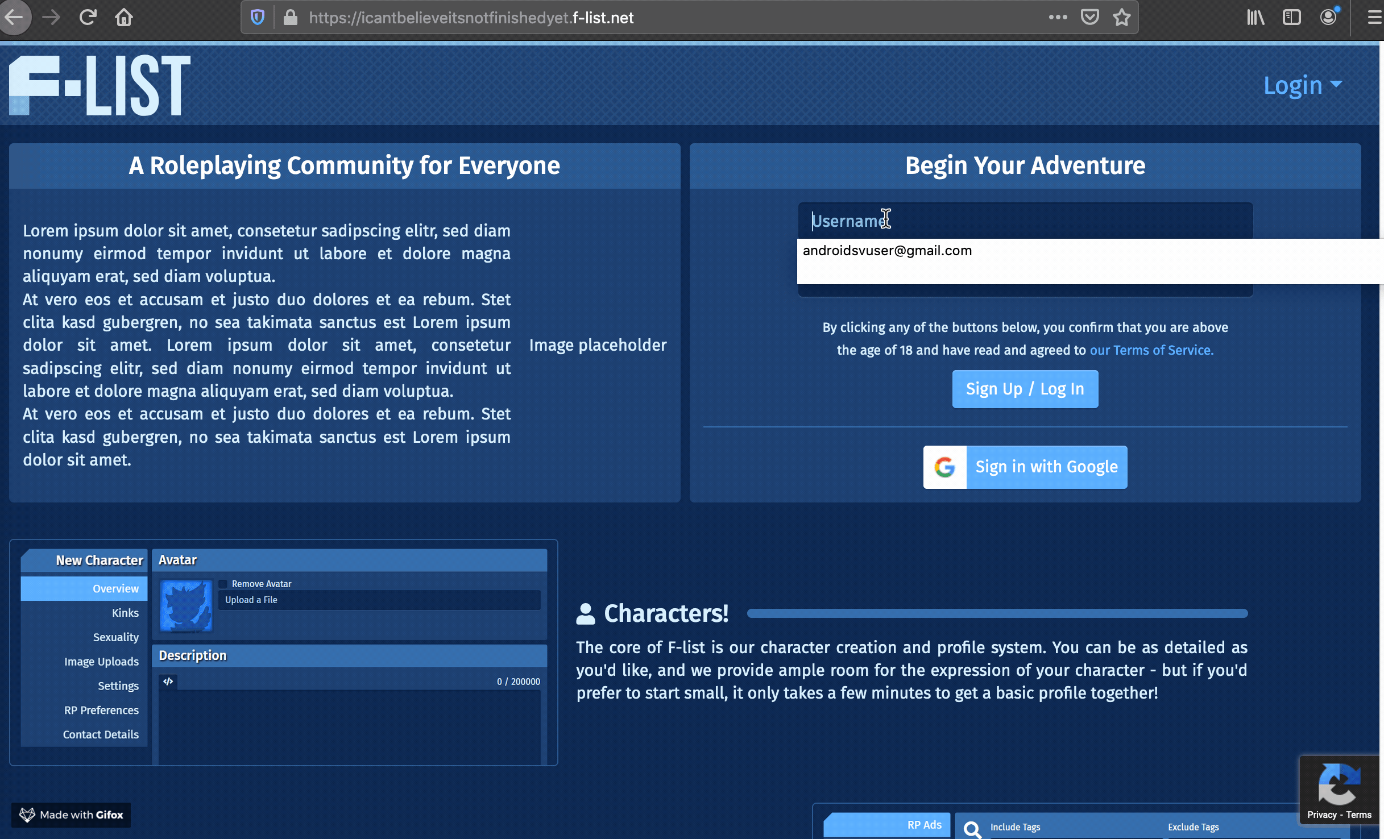Open page actions three-dot menu

click(x=1058, y=18)
